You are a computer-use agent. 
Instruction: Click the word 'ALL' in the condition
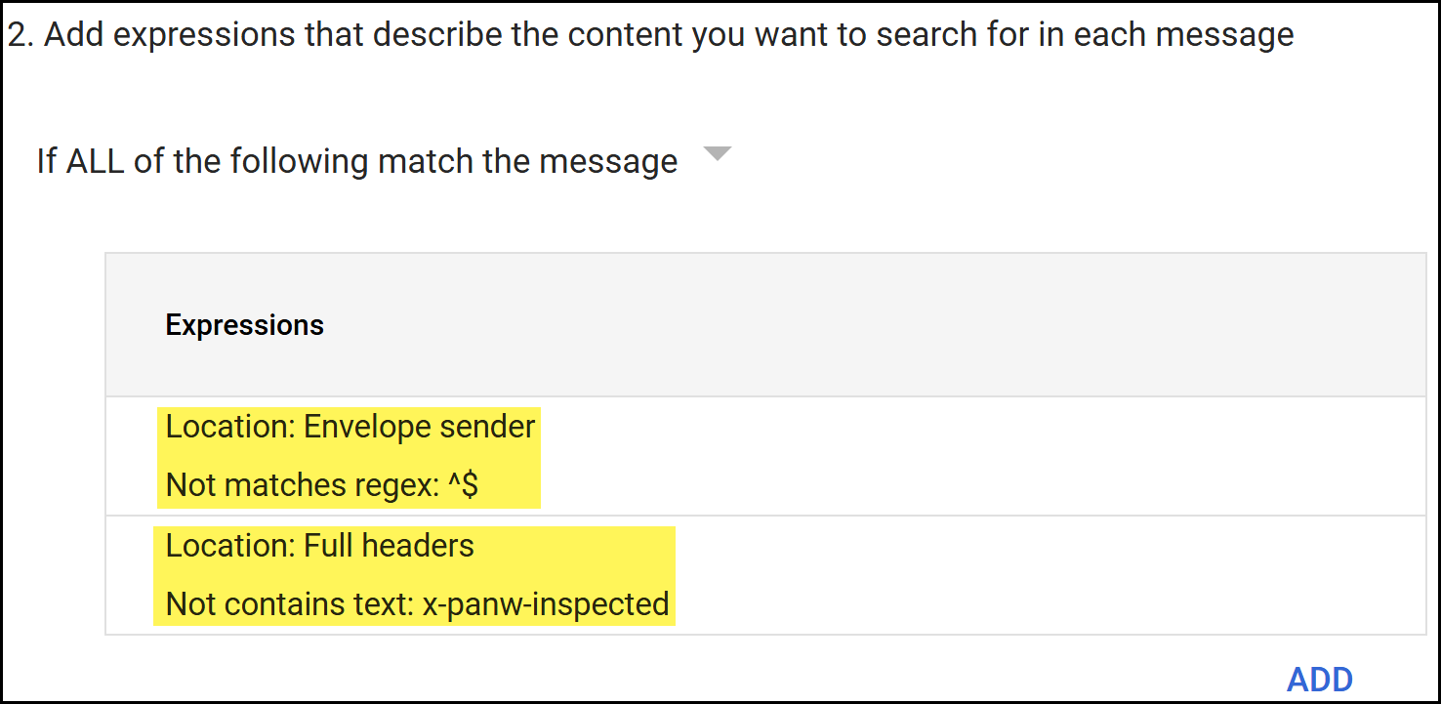95,161
